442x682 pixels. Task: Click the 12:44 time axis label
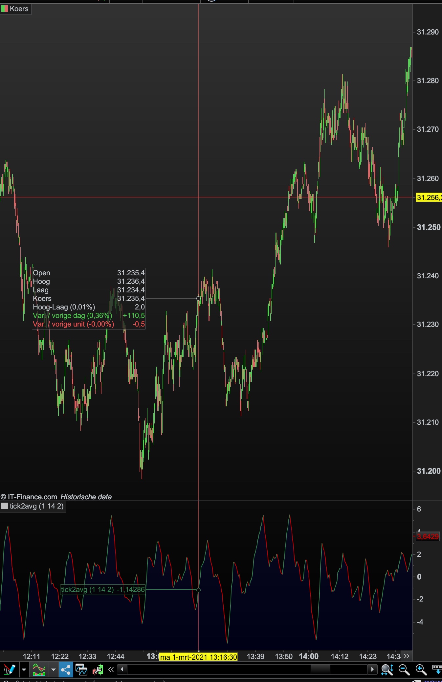pos(116,656)
